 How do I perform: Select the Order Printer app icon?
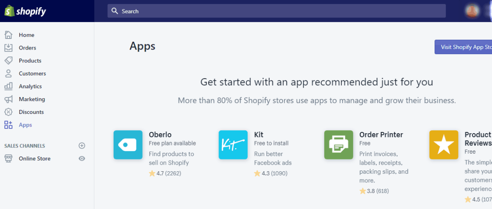339,145
